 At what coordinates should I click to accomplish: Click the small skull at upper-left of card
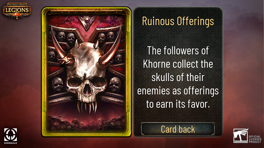point(62,36)
